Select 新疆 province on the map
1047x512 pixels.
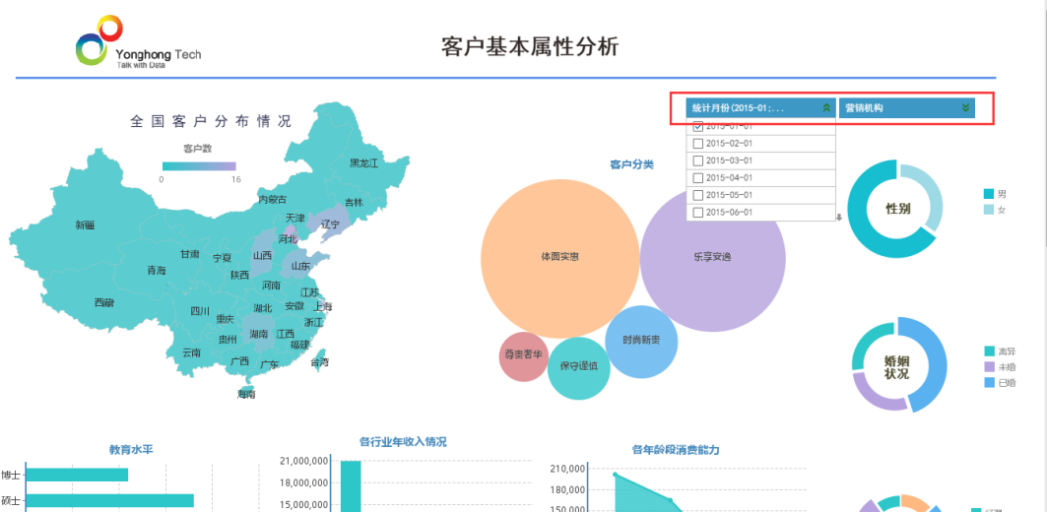[x=85, y=225]
